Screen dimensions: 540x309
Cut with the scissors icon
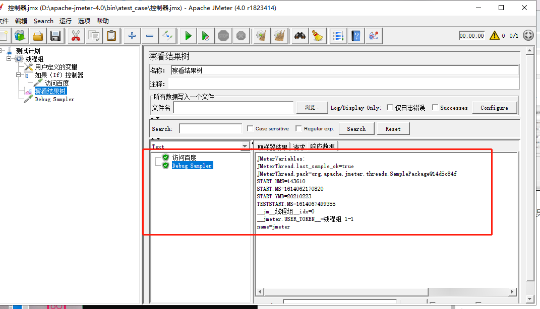(x=76, y=36)
